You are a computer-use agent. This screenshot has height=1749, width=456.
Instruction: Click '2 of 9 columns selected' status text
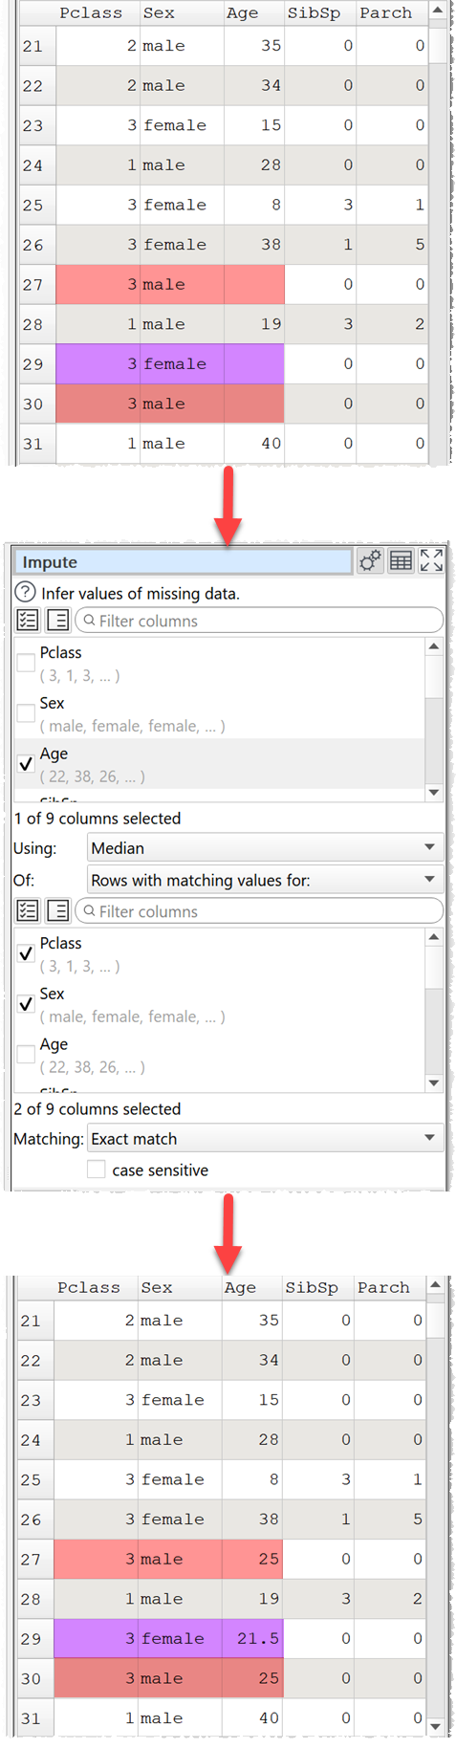click(98, 1109)
